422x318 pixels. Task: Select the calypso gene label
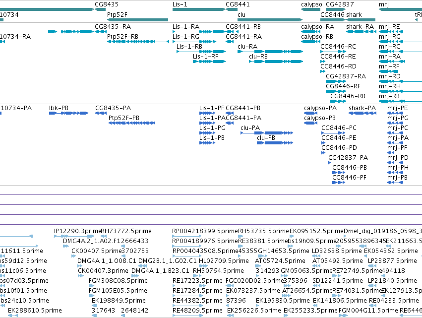tap(311, 4)
